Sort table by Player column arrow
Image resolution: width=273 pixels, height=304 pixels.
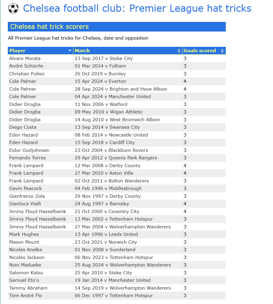click(x=70, y=51)
